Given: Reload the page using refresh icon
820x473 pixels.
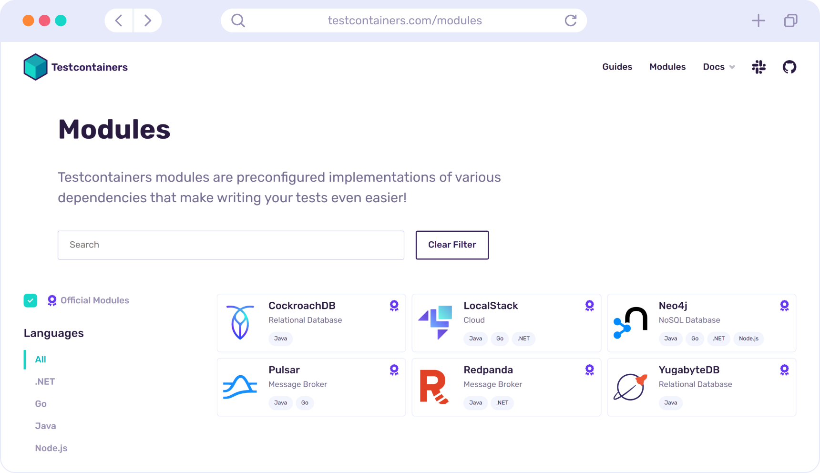Looking at the screenshot, I should [x=571, y=21].
